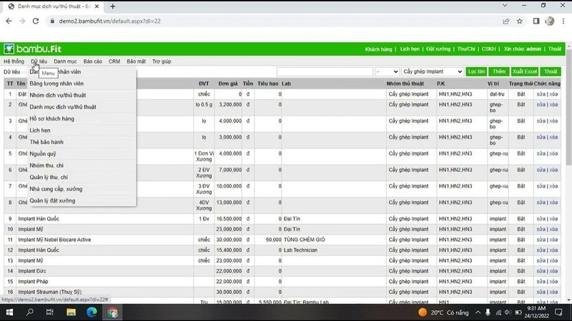This screenshot has width=572, height=321.
Task: Open Khách hàng header link
Action: pyautogui.click(x=378, y=49)
